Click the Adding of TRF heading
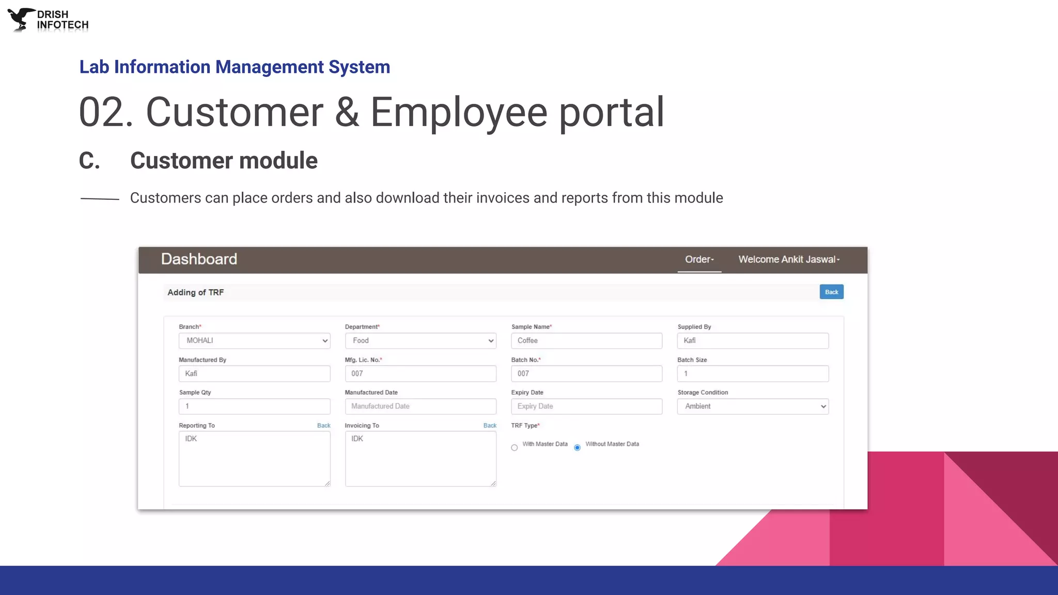The width and height of the screenshot is (1058, 595). [196, 292]
